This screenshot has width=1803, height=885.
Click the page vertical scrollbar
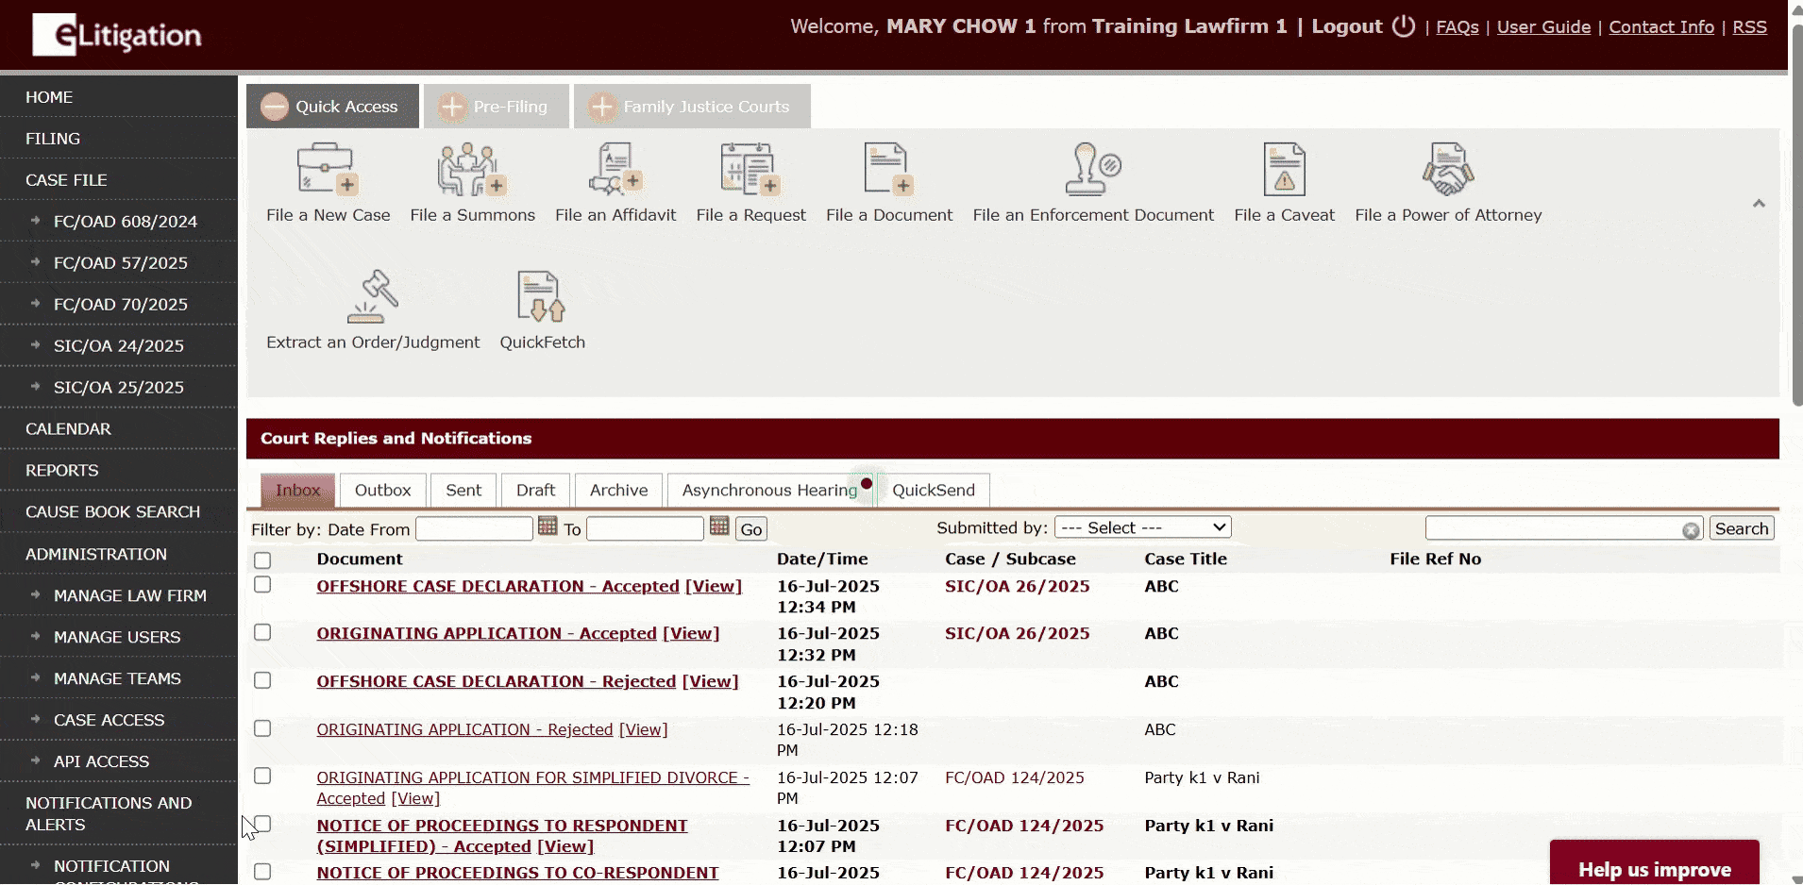pos(1795,217)
